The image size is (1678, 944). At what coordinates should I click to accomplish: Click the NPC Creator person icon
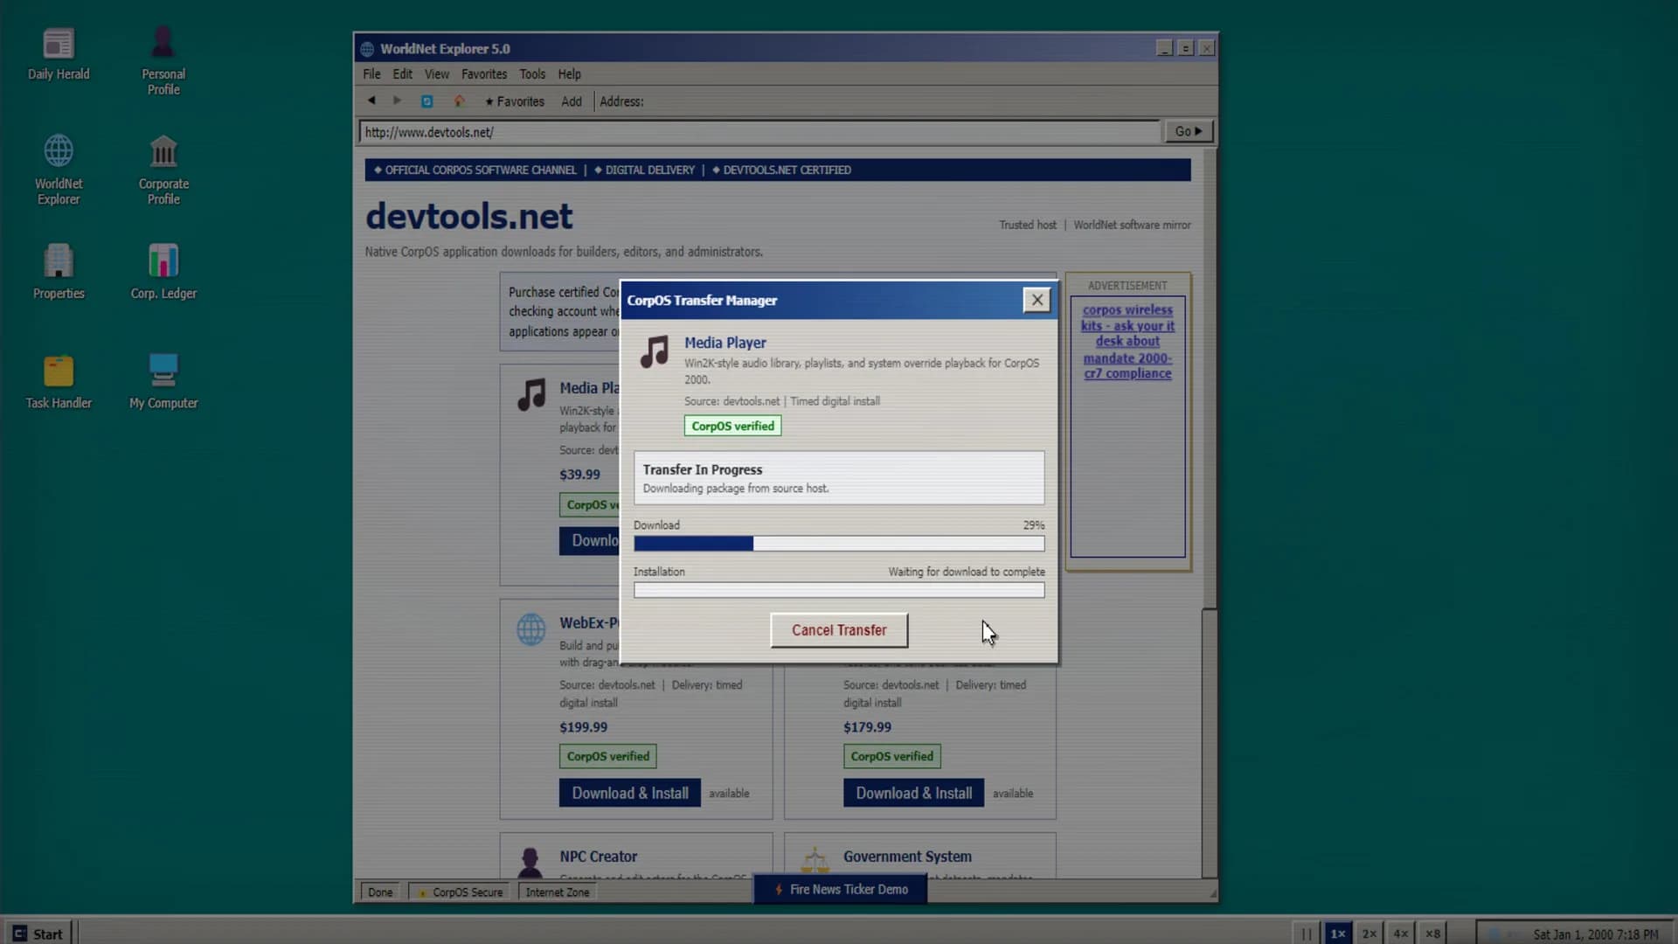pyautogui.click(x=530, y=863)
